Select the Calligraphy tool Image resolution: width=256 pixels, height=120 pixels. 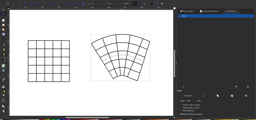3,55
